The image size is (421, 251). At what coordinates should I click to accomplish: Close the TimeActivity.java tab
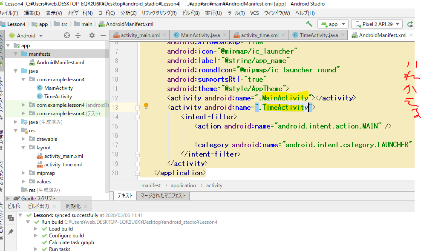tap(343, 35)
